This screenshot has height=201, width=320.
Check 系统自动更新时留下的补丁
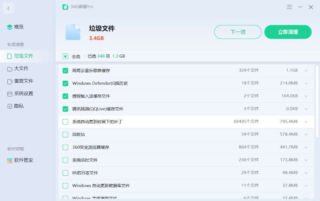65,122
